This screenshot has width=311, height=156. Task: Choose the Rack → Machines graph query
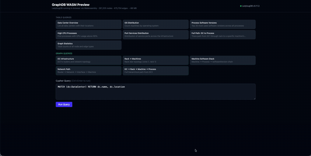click(155, 60)
